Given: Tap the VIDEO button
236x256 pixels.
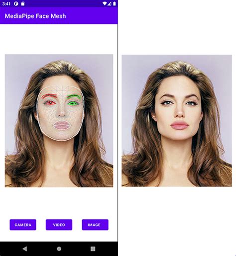Looking at the screenshot, I should [x=59, y=225].
